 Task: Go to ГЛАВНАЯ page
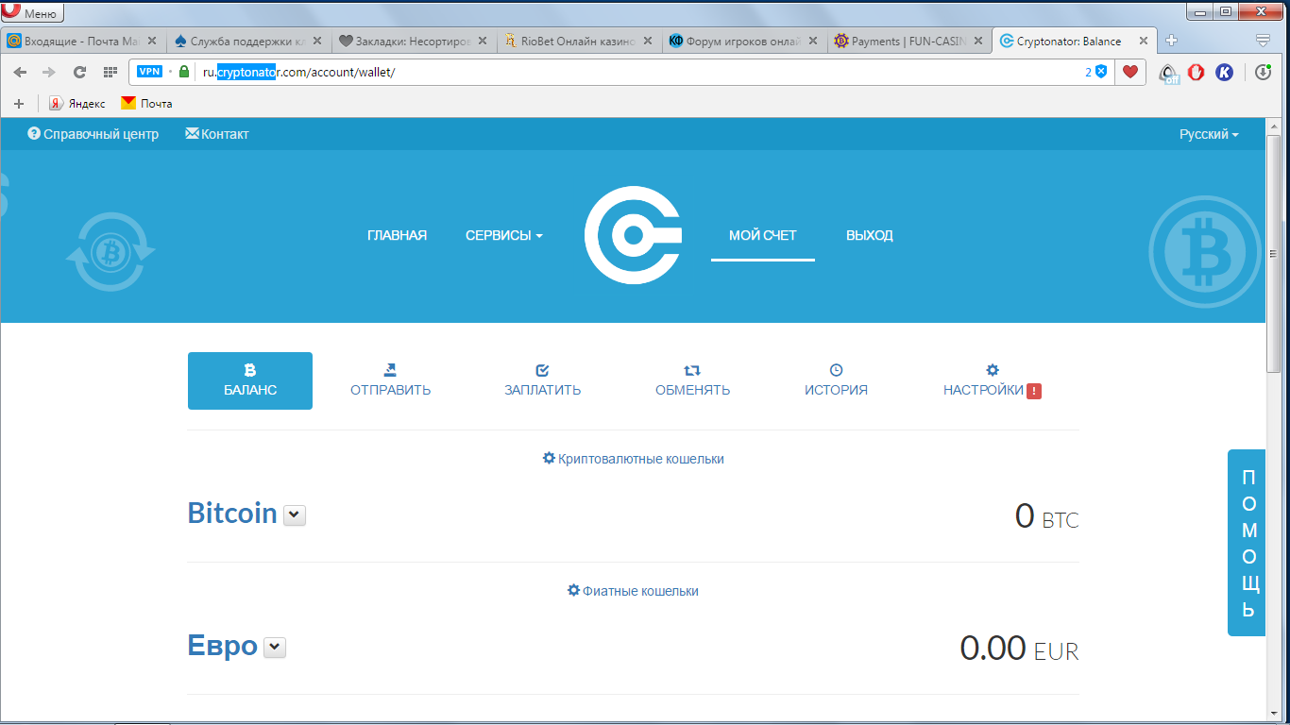click(397, 235)
